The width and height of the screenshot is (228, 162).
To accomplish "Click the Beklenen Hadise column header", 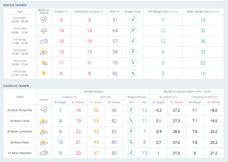I will coord(44,11).
